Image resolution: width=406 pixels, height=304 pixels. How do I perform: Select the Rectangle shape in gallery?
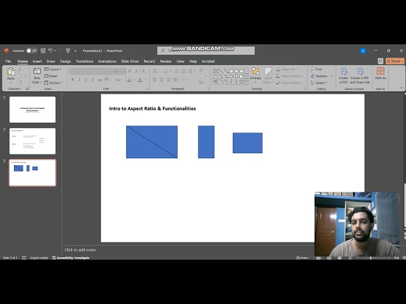pos(231,71)
